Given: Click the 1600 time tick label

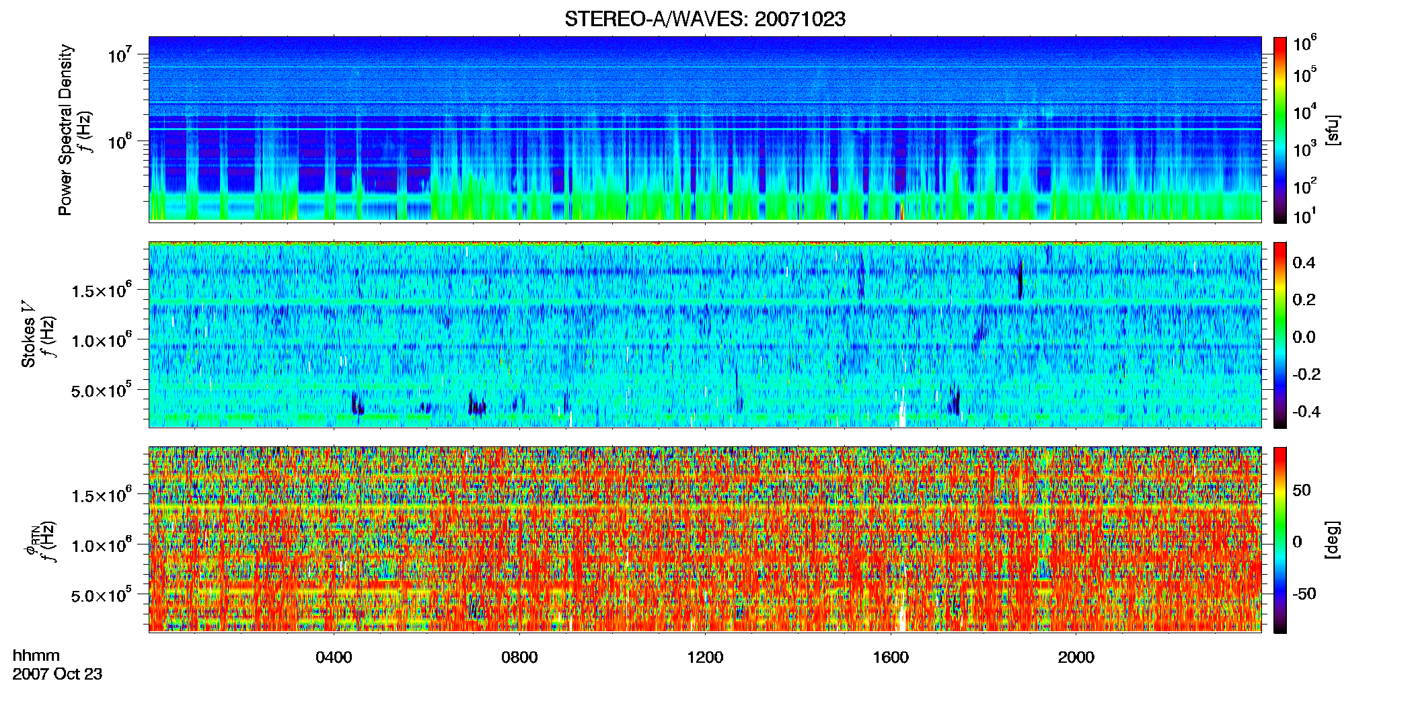Looking at the screenshot, I should coord(891,657).
